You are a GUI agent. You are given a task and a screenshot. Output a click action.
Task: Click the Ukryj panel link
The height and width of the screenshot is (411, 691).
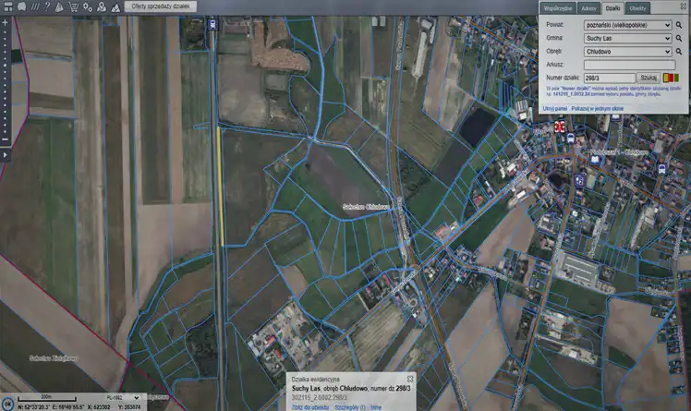coord(554,108)
